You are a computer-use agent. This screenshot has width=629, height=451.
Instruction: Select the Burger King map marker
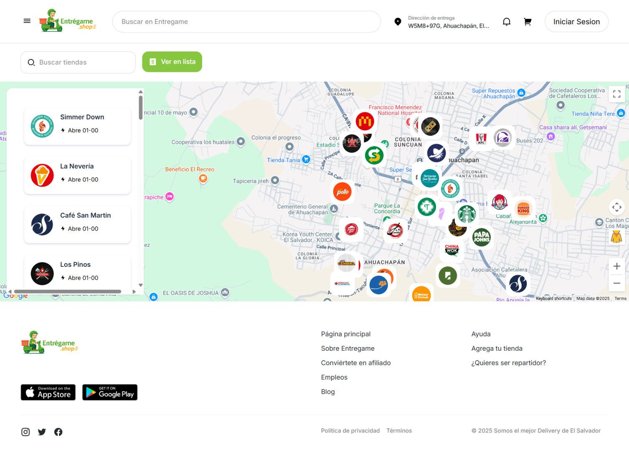(x=523, y=209)
